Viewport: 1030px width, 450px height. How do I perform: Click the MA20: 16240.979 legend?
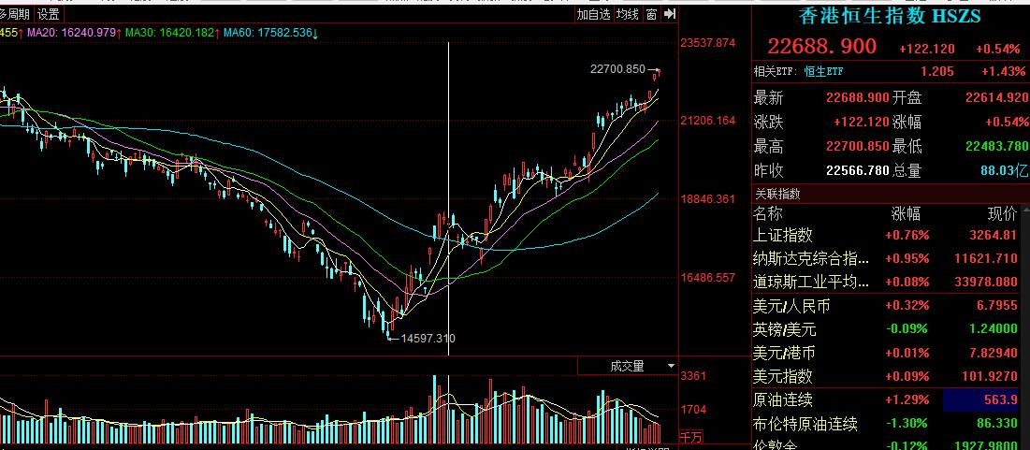[74, 32]
